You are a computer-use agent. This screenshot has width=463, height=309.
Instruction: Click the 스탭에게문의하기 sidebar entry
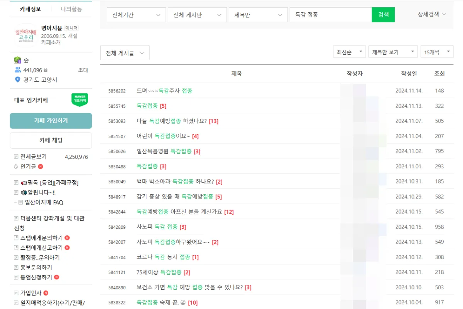click(41, 238)
